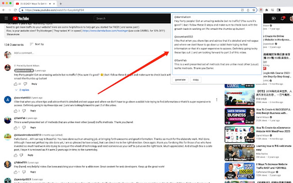Image resolution: width=293 pixels, height=183 pixels.
Task: Open the YouTube notifications bell
Action: [282, 18]
